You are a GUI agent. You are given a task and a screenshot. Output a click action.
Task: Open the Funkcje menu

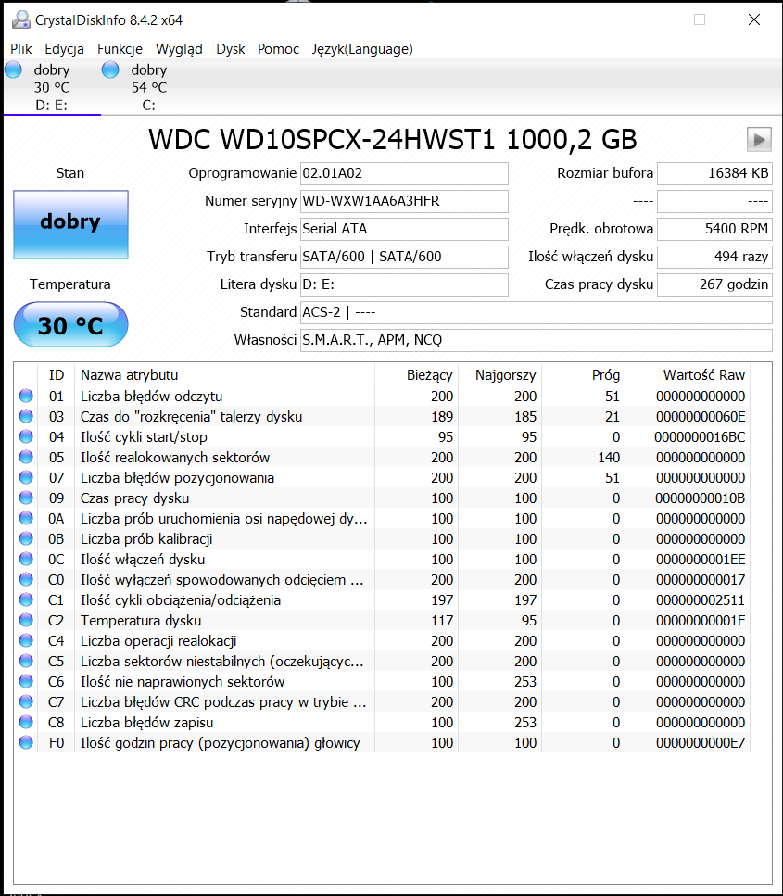click(120, 49)
